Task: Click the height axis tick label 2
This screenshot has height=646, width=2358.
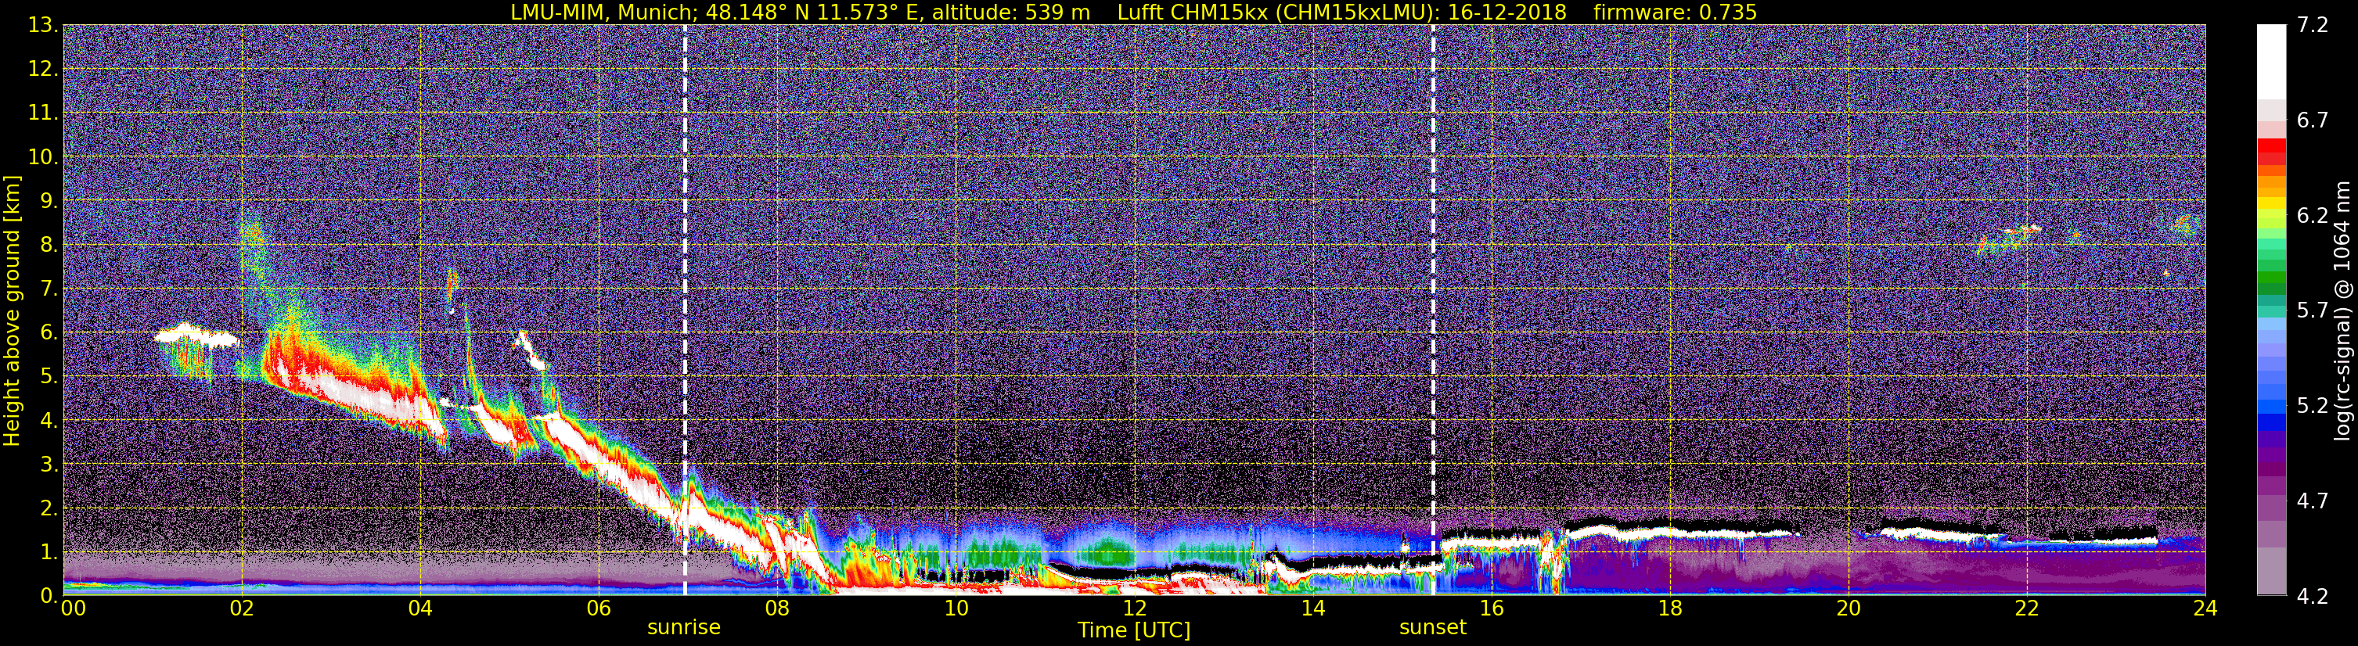Action: point(48,509)
